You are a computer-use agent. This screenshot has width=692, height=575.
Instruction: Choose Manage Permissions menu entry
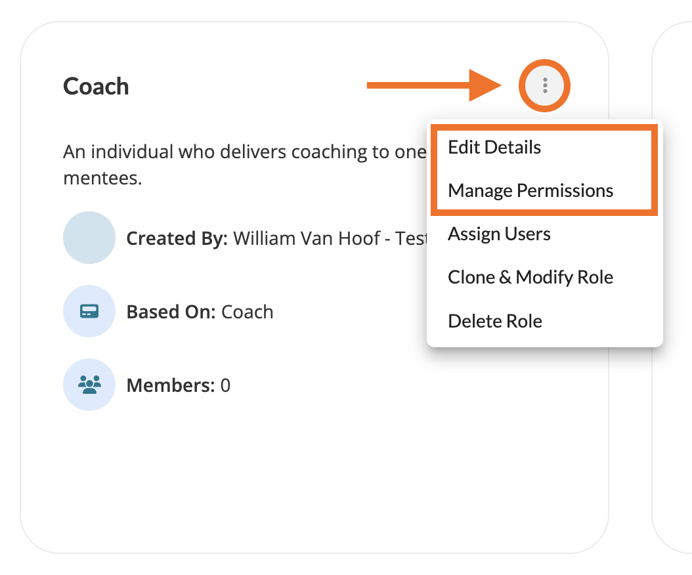(530, 190)
